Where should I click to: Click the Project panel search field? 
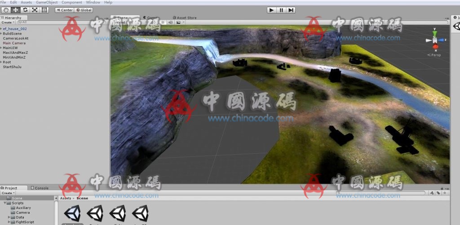380,193
